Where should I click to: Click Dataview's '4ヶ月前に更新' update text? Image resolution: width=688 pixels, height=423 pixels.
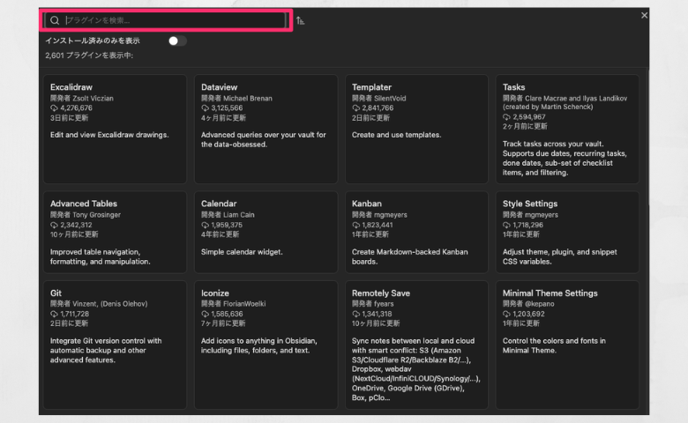[x=223, y=118]
